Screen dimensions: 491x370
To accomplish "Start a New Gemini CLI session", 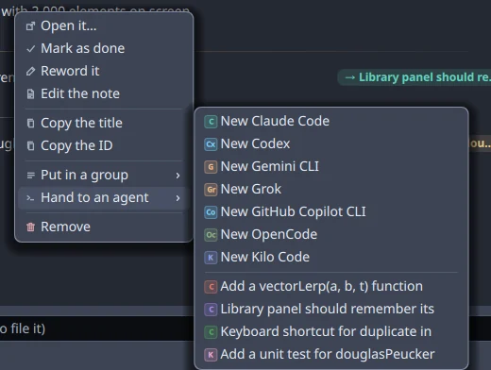I will (331, 167).
